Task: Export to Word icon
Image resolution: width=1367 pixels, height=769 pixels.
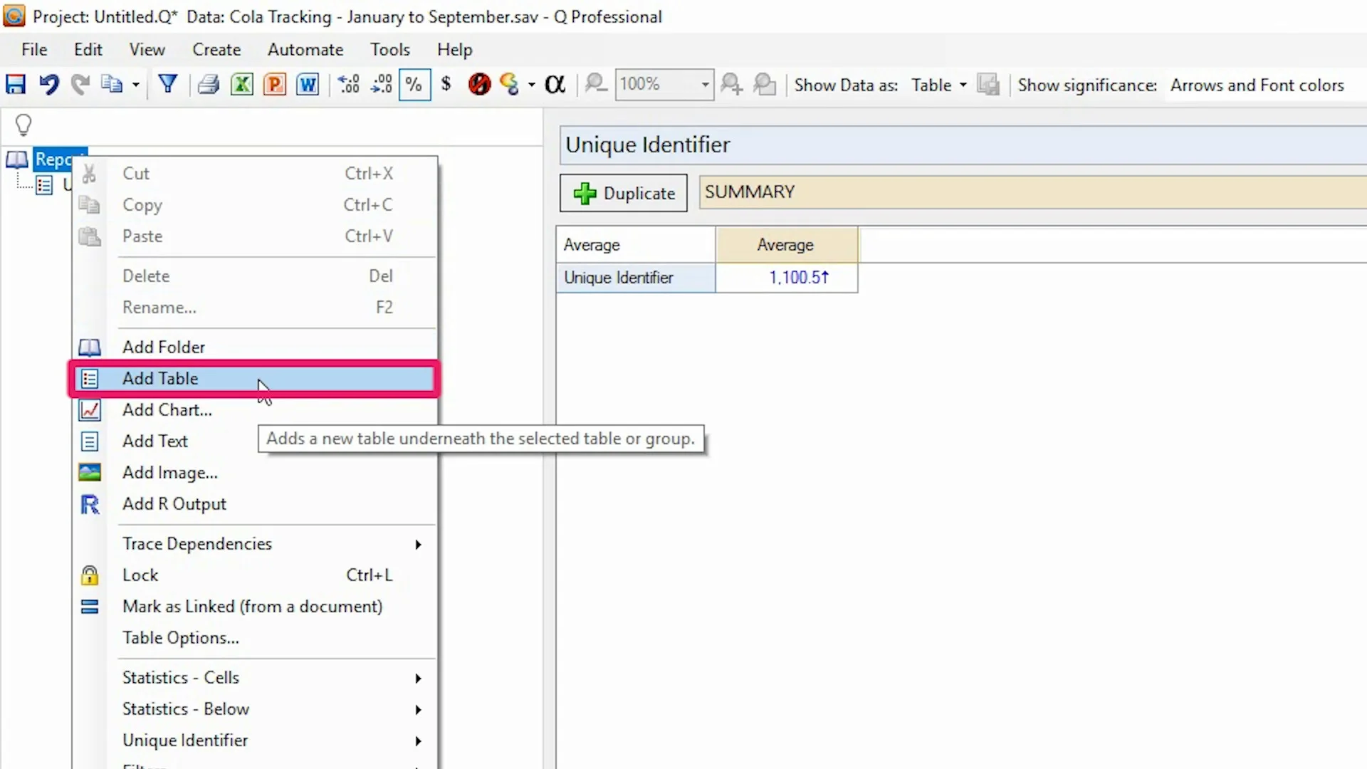Action: (x=308, y=85)
